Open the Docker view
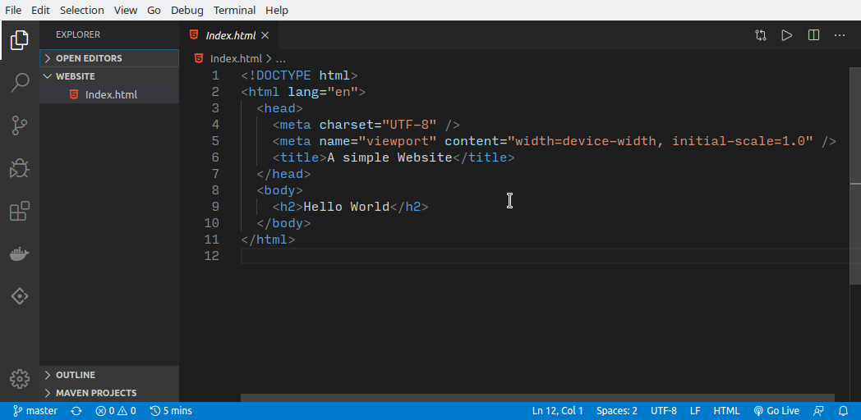Image resolution: width=861 pixels, height=420 pixels. [20, 253]
